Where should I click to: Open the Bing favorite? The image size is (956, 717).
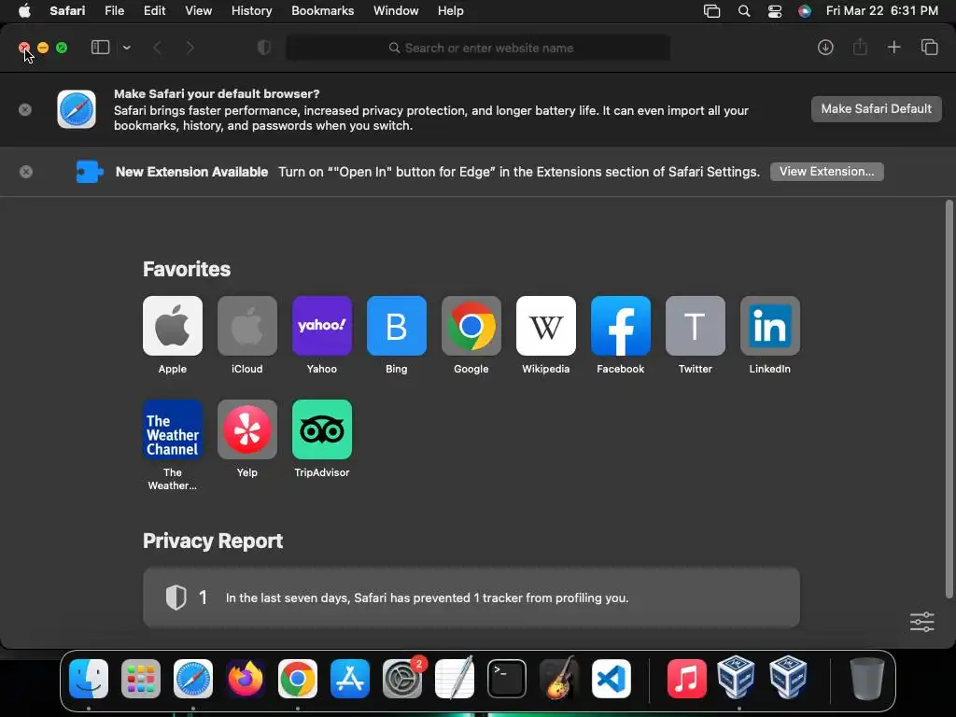pyautogui.click(x=396, y=326)
